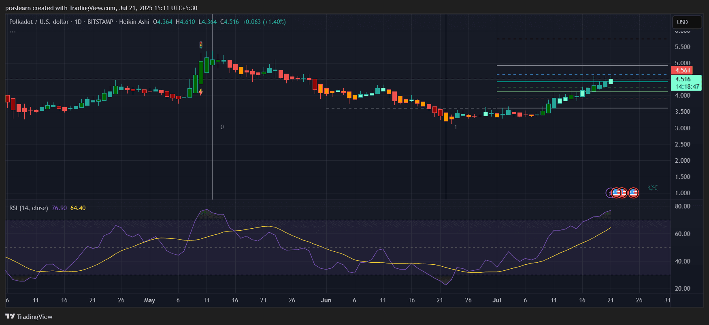Screen dimensions: 709x325
Task: Click the BITSTAMP exchange label
Action: click(x=100, y=22)
